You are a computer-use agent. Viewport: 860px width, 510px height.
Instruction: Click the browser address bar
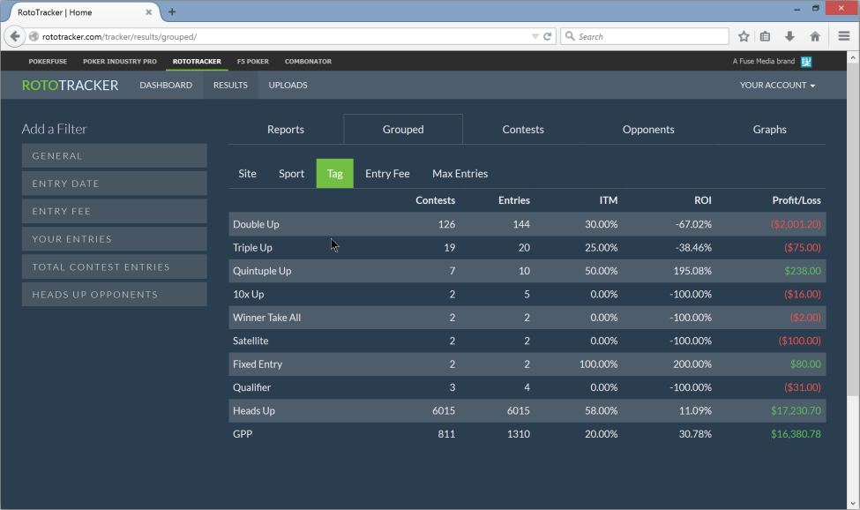[x=285, y=37]
